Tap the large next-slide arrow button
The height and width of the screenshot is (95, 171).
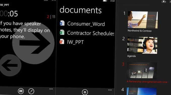click(x=33, y=43)
